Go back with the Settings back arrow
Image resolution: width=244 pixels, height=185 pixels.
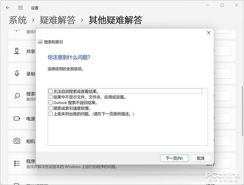point(8,8)
